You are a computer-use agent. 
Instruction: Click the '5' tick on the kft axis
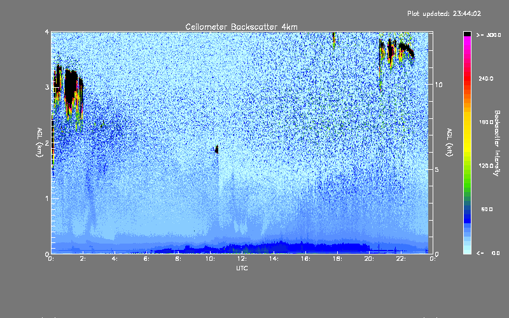[437, 169]
